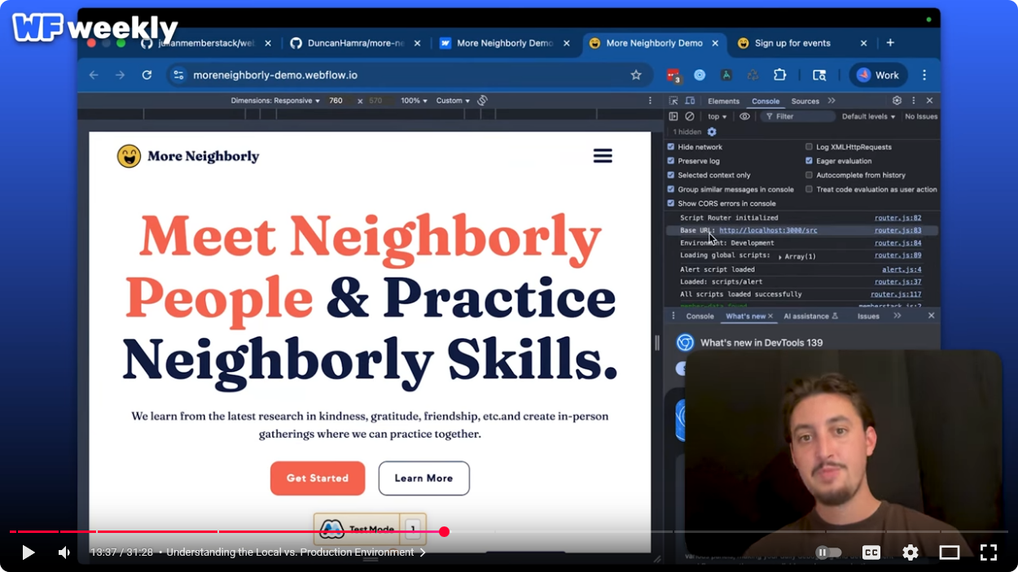Select the inspect element picker icon
The height and width of the screenshot is (572, 1018).
[x=674, y=101]
